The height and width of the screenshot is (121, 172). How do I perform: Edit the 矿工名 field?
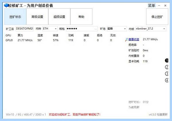[24, 29]
